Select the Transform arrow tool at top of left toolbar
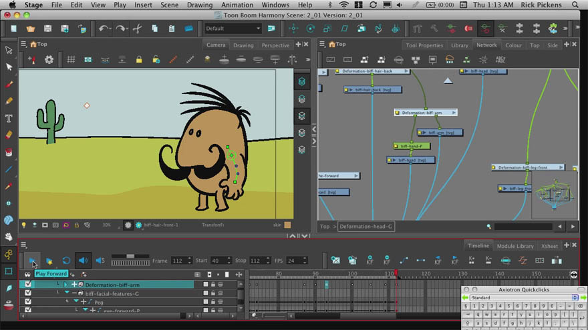This screenshot has height=330, width=588. coord(9,50)
